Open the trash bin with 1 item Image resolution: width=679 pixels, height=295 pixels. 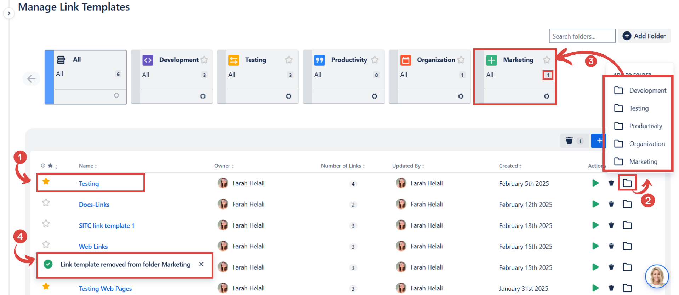point(574,141)
